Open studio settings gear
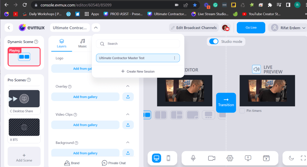Image resolution: width=307 pixels, height=167 pixels. [230, 158]
